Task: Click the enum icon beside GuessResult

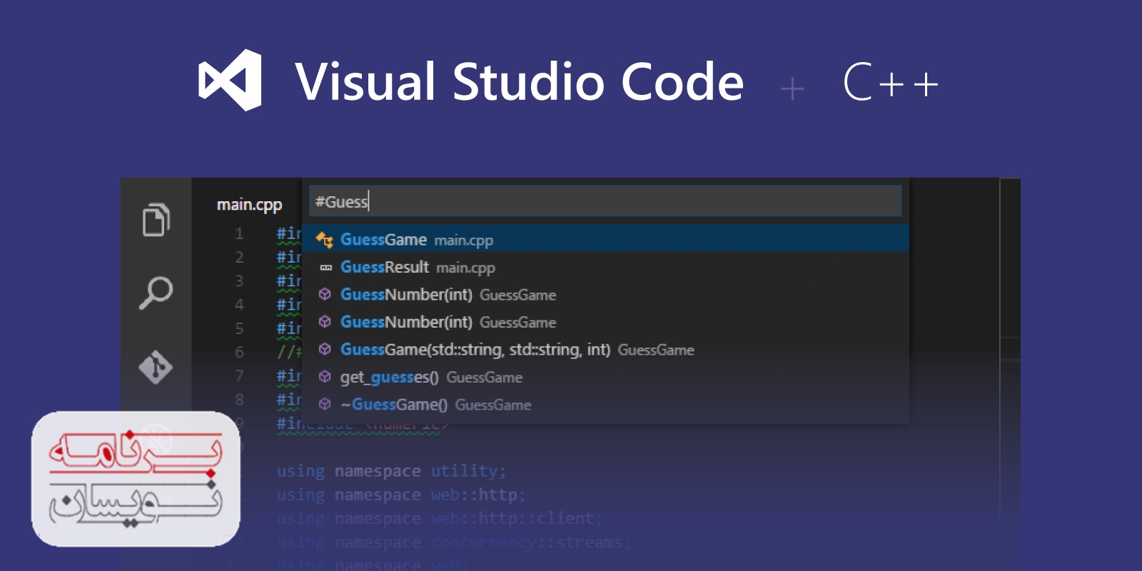Action: point(325,268)
